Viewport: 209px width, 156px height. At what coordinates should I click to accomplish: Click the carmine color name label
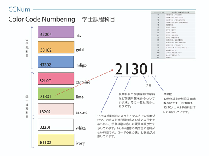83,82
